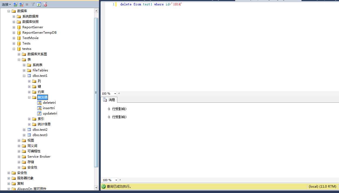Click the deletetri trigger icon
Image resolution: width=339 pixels, height=193 pixels.
pyautogui.click(x=39, y=103)
